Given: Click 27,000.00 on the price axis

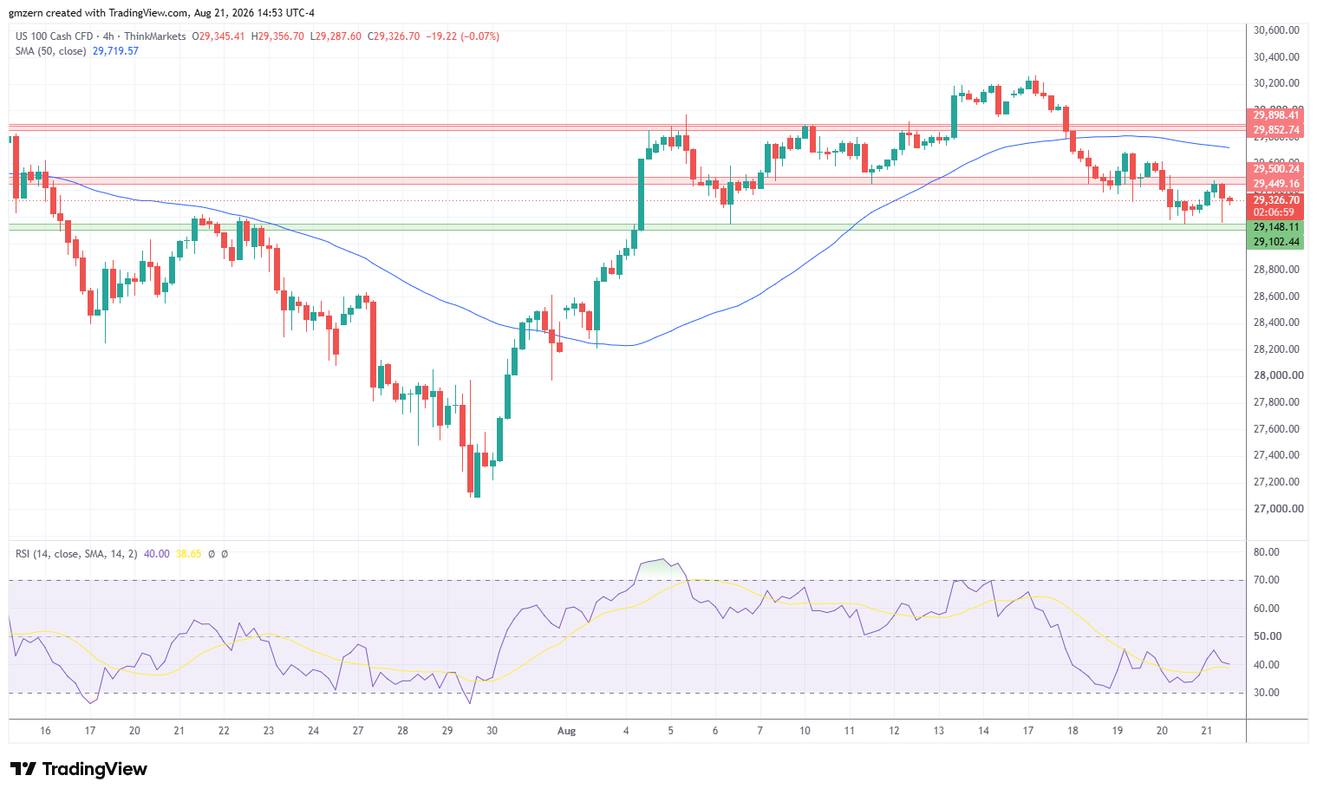Looking at the screenshot, I should (1278, 509).
